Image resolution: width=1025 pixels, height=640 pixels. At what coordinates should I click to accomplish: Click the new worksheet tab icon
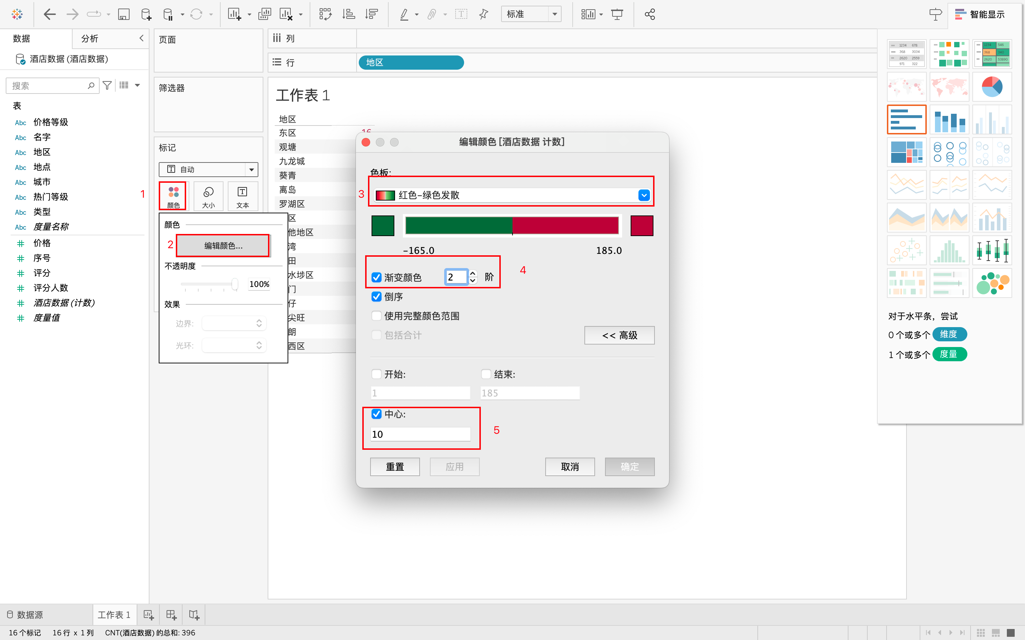coord(148,615)
